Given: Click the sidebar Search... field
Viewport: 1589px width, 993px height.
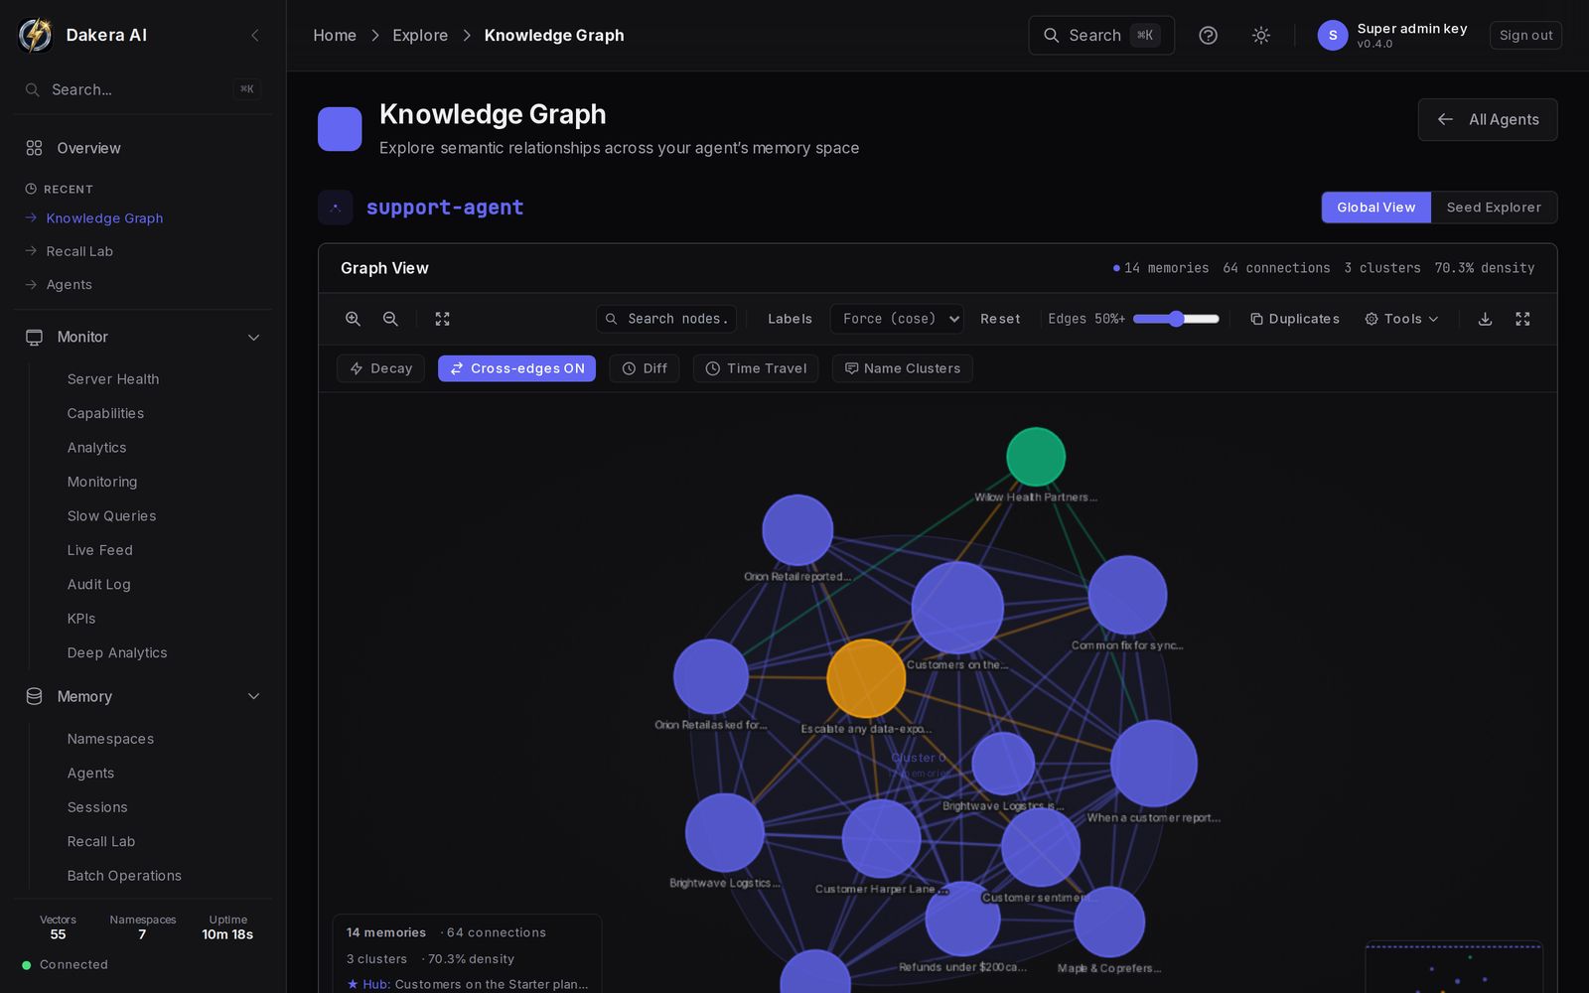Looking at the screenshot, I should tap(143, 89).
